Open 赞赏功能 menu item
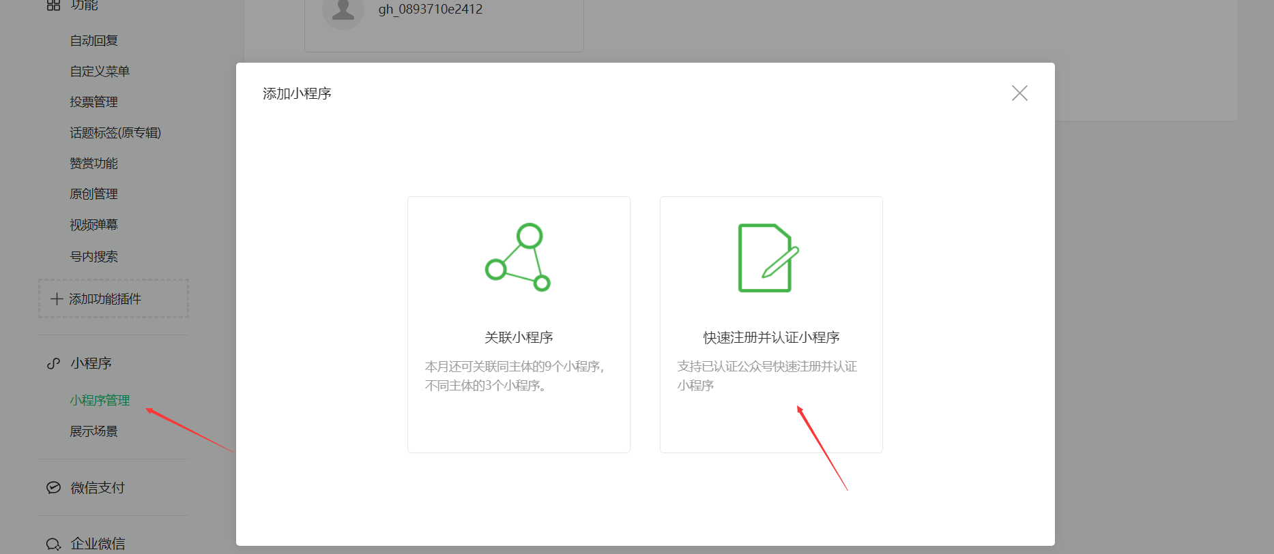 93,164
